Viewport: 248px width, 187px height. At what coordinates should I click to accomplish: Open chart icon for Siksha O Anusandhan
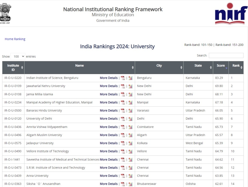pyautogui.click(x=131, y=184)
